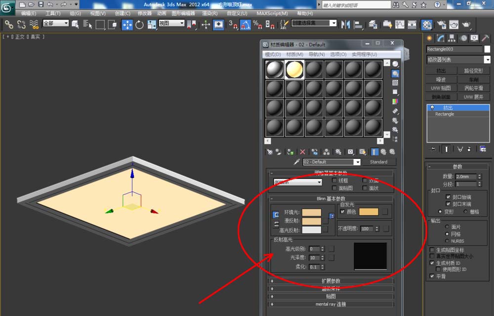Screen dimensions: 494x316
Task: Toggle Show Shaded Material in Viewport icon
Action: (362, 152)
